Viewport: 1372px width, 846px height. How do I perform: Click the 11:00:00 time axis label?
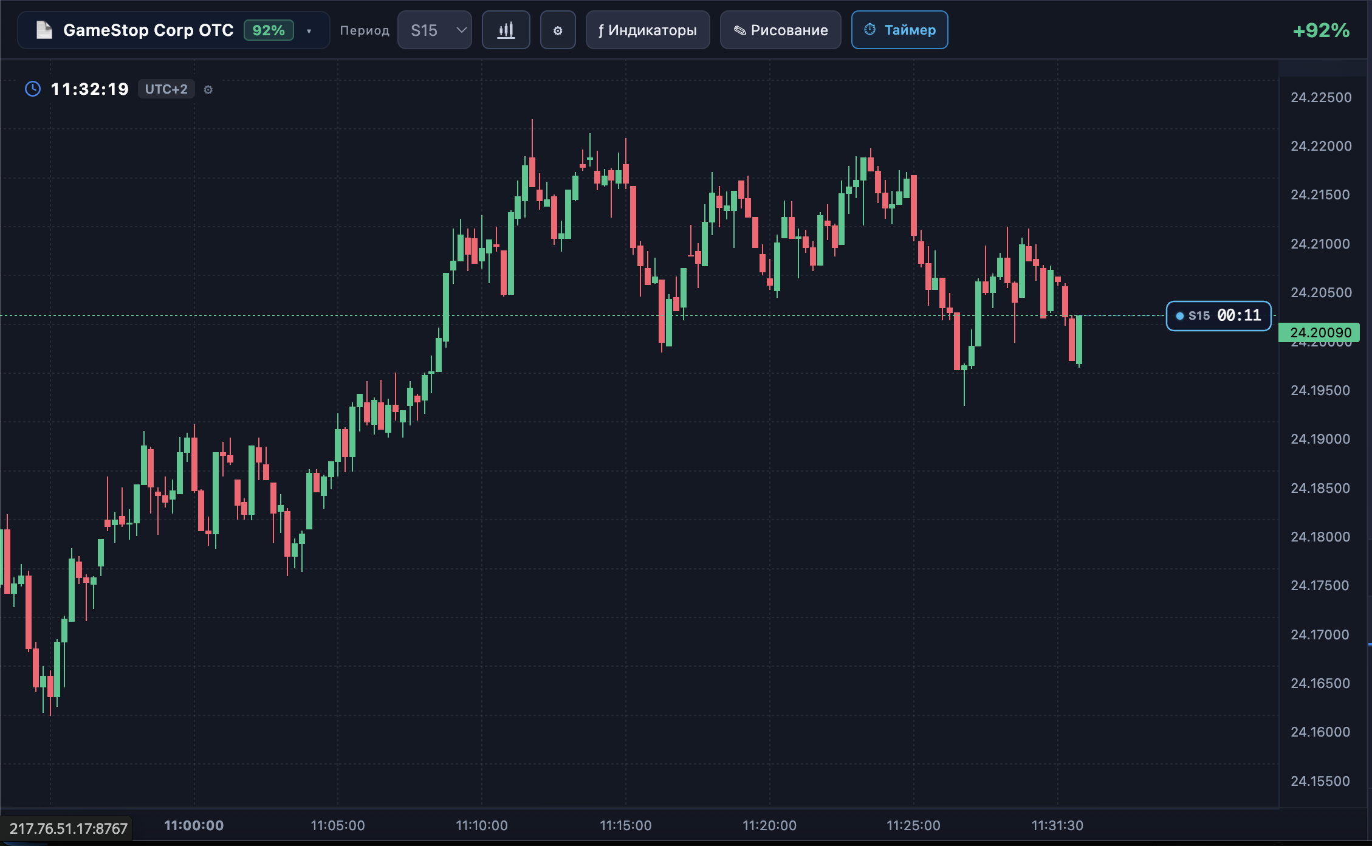pyautogui.click(x=194, y=825)
